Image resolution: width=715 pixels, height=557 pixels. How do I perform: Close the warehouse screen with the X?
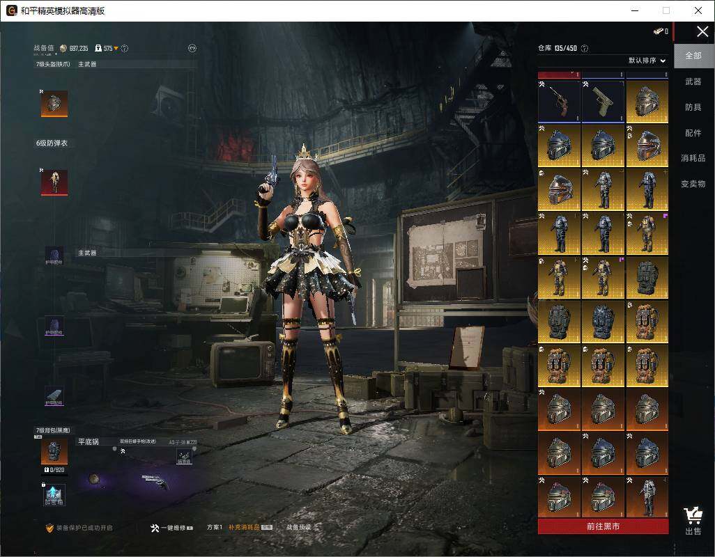[702, 31]
